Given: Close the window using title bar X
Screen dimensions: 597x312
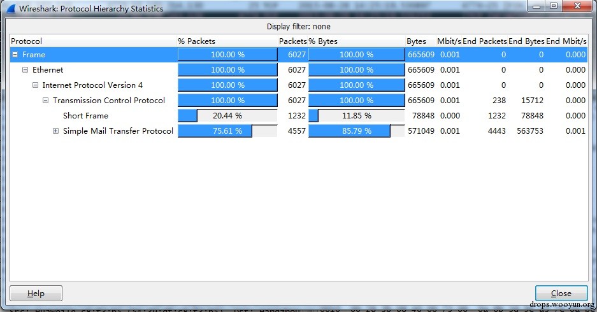Looking at the screenshot, I should pyautogui.click(x=576, y=6).
